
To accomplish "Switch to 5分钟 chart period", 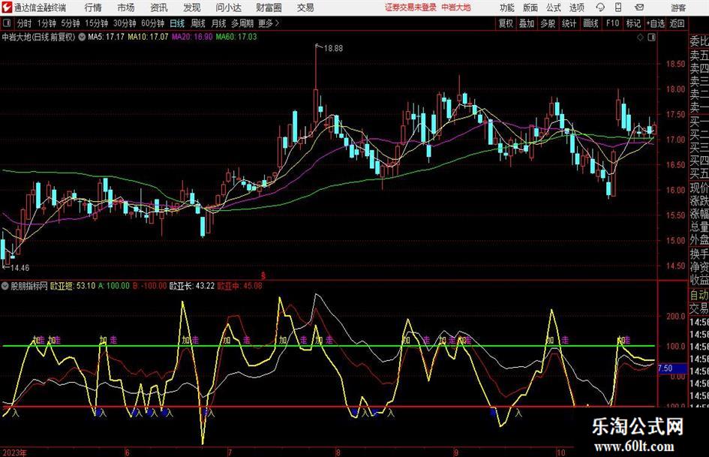I will pos(70,23).
